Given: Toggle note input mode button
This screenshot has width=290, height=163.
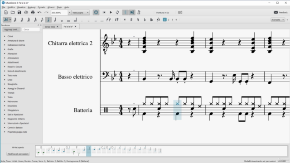Looking at the screenshot, I should pyautogui.click(x=6, y=19).
